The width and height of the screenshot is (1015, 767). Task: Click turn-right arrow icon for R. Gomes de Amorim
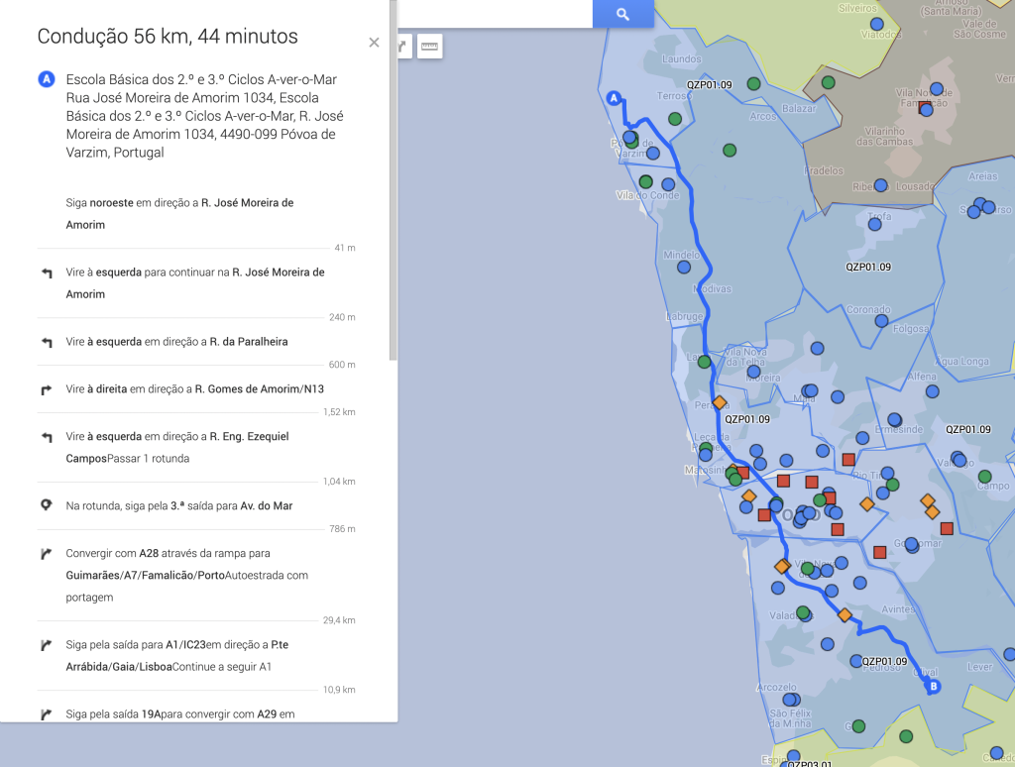46,389
